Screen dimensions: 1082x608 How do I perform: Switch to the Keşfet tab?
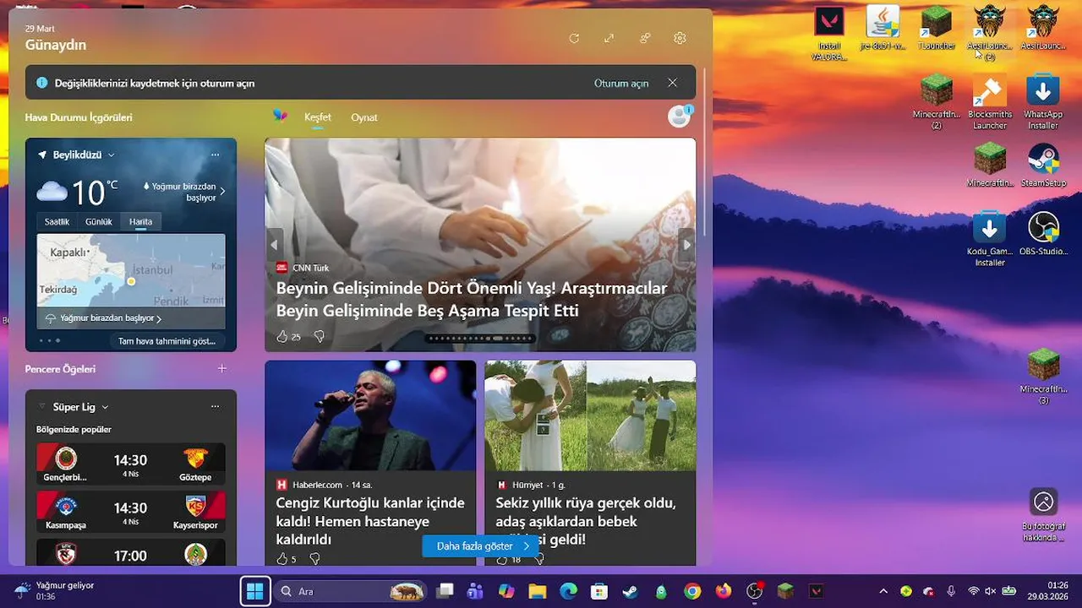pos(318,117)
